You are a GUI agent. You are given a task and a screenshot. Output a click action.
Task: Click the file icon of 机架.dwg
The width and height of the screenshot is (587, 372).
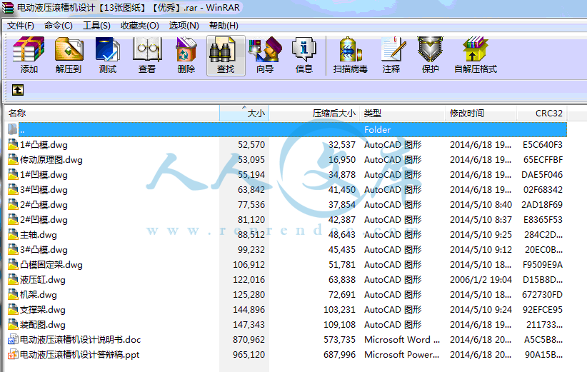(13, 295)
